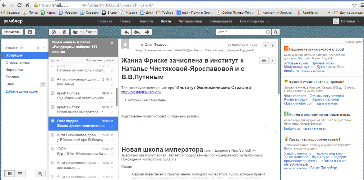Check the 13ОМ message checkbox
Image resolution: width=364 pixels, height=180 pixels.
pos(53,149)
